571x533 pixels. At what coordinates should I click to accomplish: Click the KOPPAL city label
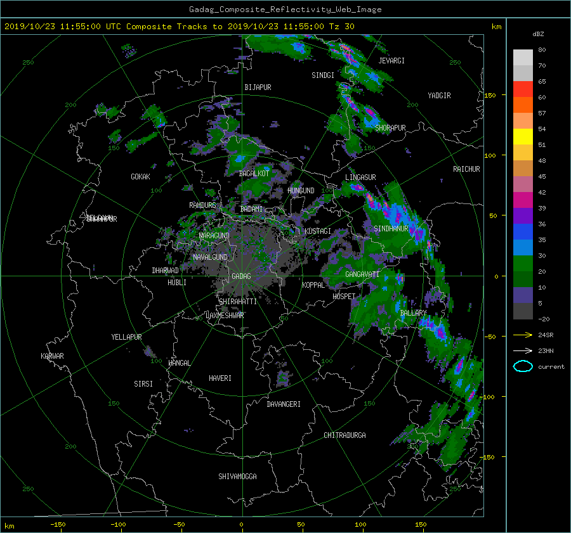(313, 285)
